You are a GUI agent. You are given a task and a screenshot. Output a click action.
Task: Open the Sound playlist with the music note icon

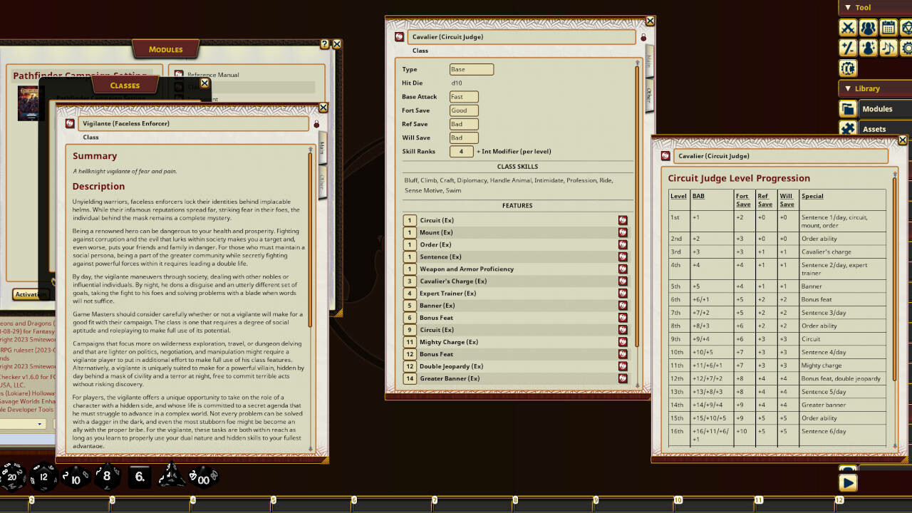888,48
